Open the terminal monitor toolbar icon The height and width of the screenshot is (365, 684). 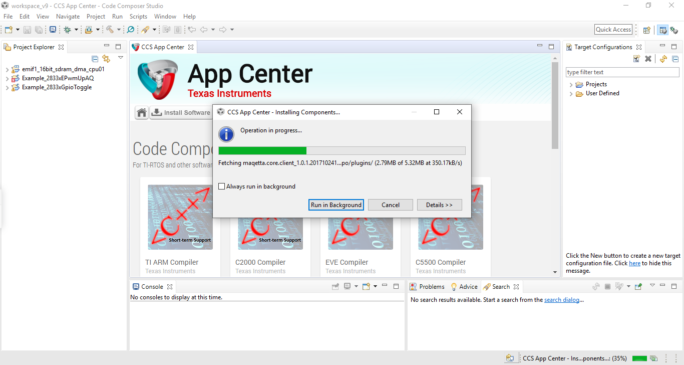pyautogui.click(x=53, y=30)
